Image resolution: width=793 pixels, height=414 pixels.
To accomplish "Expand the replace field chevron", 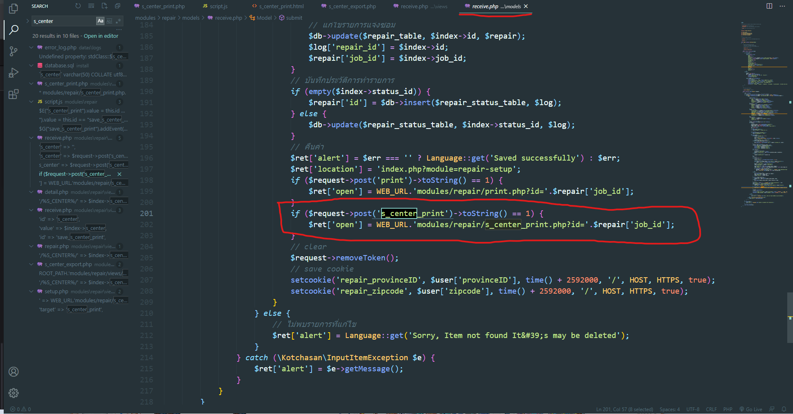I will pos(28,21).
